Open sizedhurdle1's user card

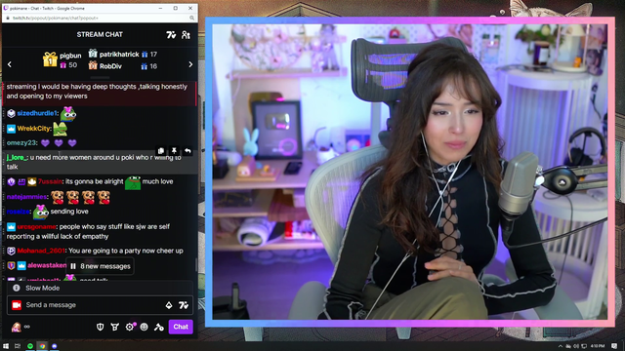(37, 113)
